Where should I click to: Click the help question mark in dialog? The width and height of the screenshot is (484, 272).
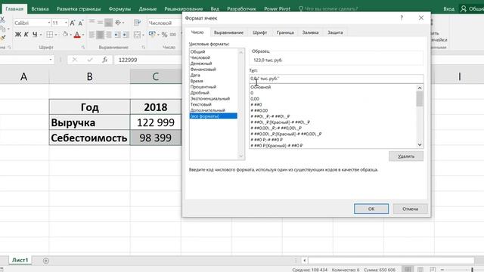pyautogui.click(x=402, y=18)
